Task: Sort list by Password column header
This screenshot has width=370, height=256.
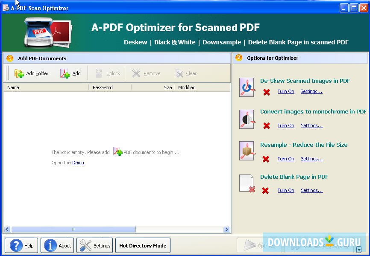Action: click(110, 87)
